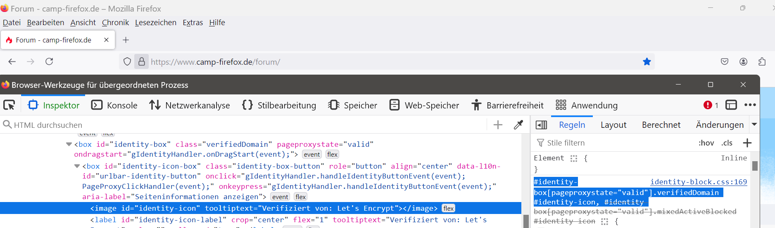The height and width of the screenshot is (228, 775).
Task: Reload the current page
Action: click(x=49, y=62)
